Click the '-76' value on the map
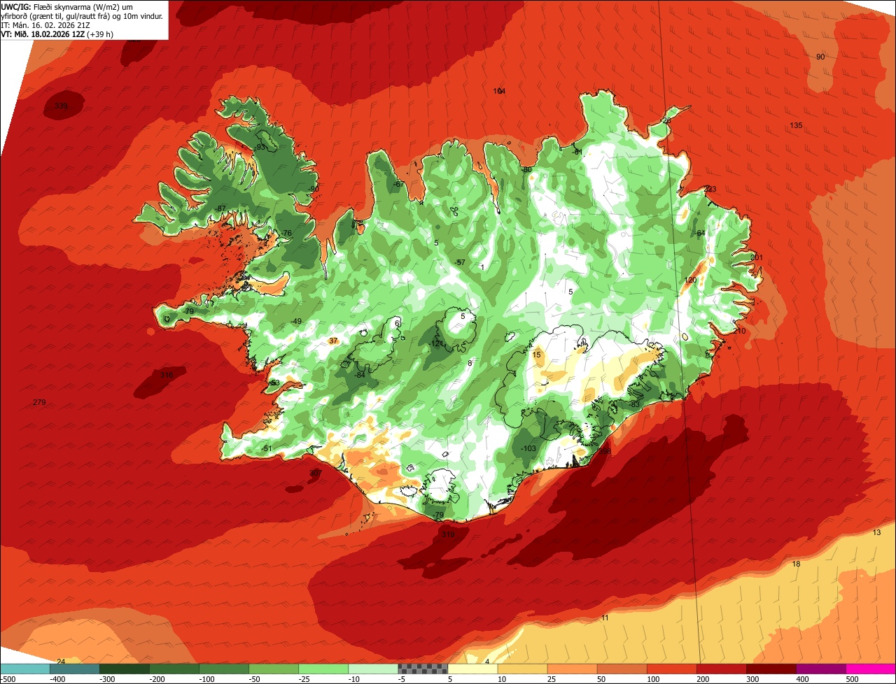Screen dimensions: 896x684 tap(286, 234)
